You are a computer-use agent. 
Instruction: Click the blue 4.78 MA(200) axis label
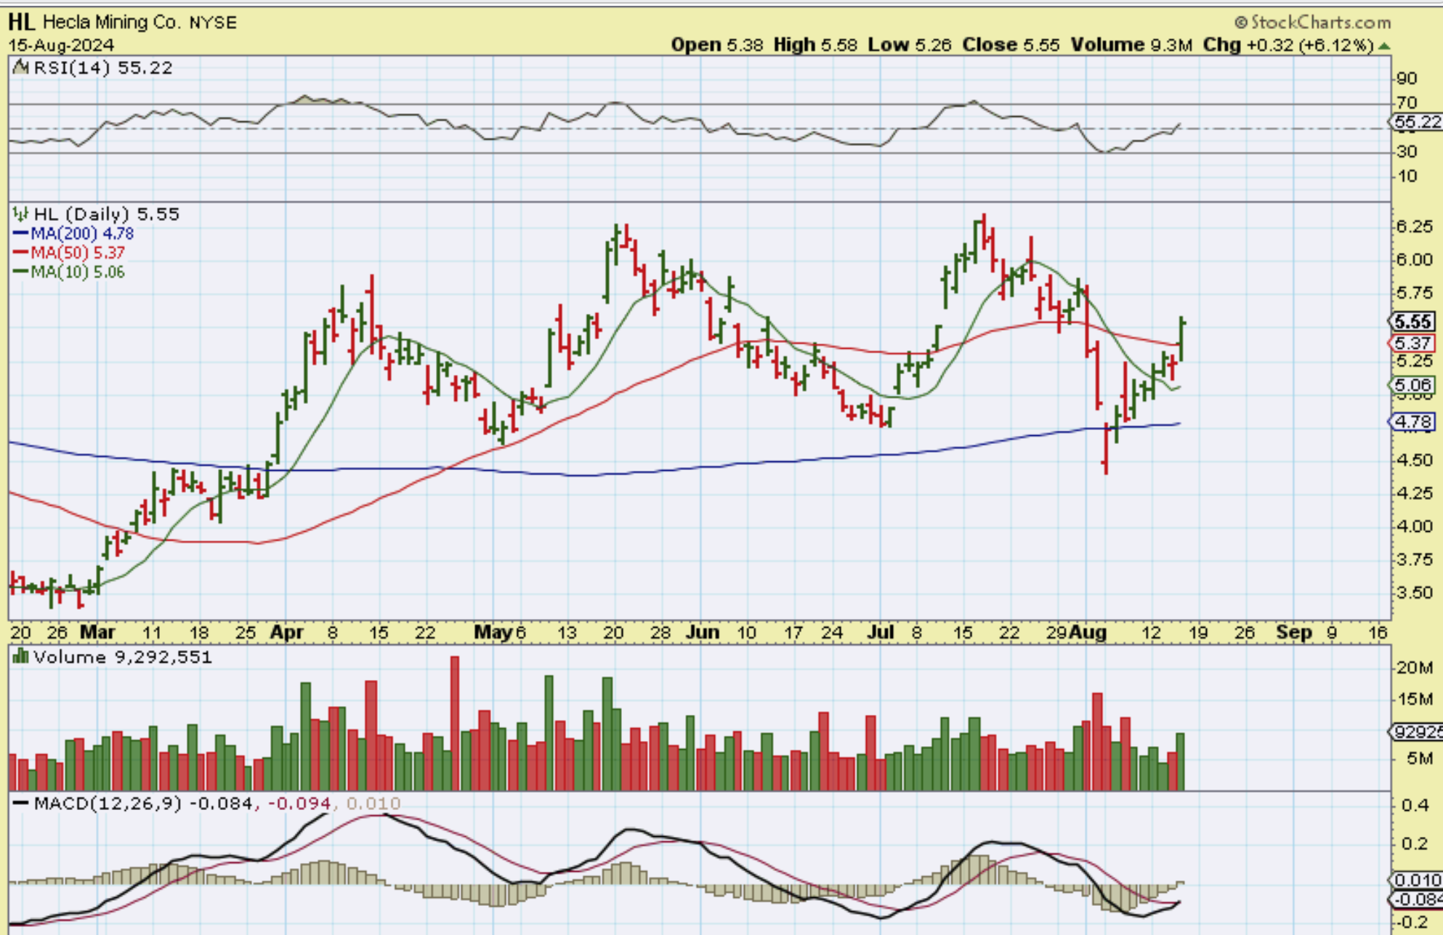[1413, 421]
